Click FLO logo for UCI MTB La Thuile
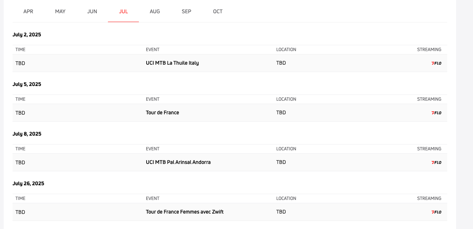 [x=436, y=63]
